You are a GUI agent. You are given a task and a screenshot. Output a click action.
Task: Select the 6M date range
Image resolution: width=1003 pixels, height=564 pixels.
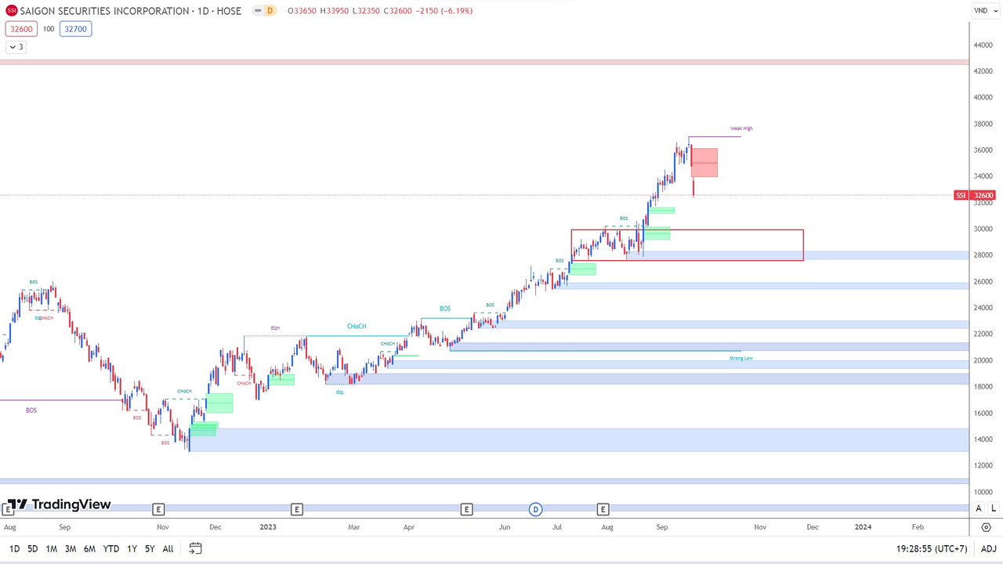pyautogui.click(x=89, y=549)
